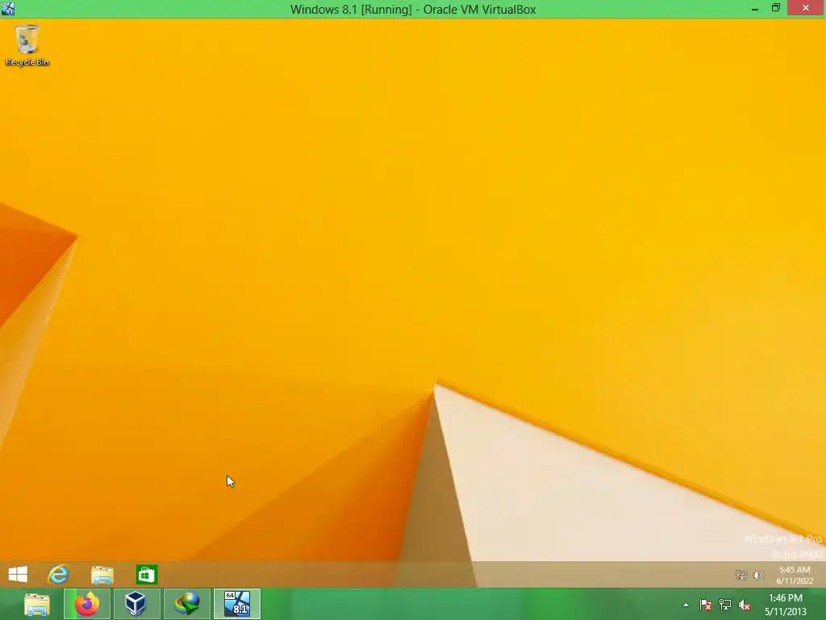Open guest volume speaker icon

758,575
